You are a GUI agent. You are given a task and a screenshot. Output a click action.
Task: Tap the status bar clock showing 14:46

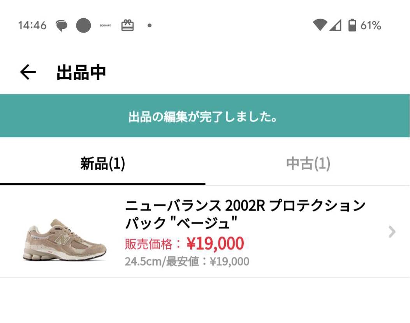pos(32,25)
